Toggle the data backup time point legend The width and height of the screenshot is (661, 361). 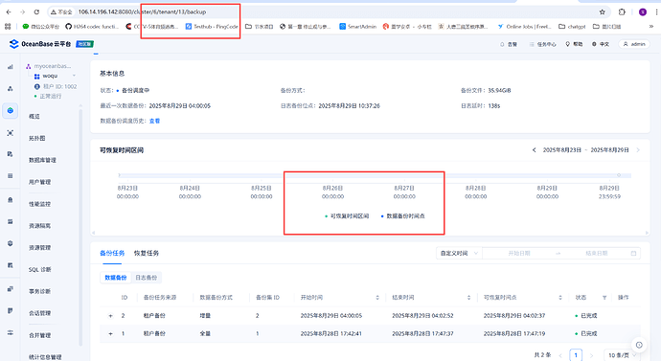[402, 216]
